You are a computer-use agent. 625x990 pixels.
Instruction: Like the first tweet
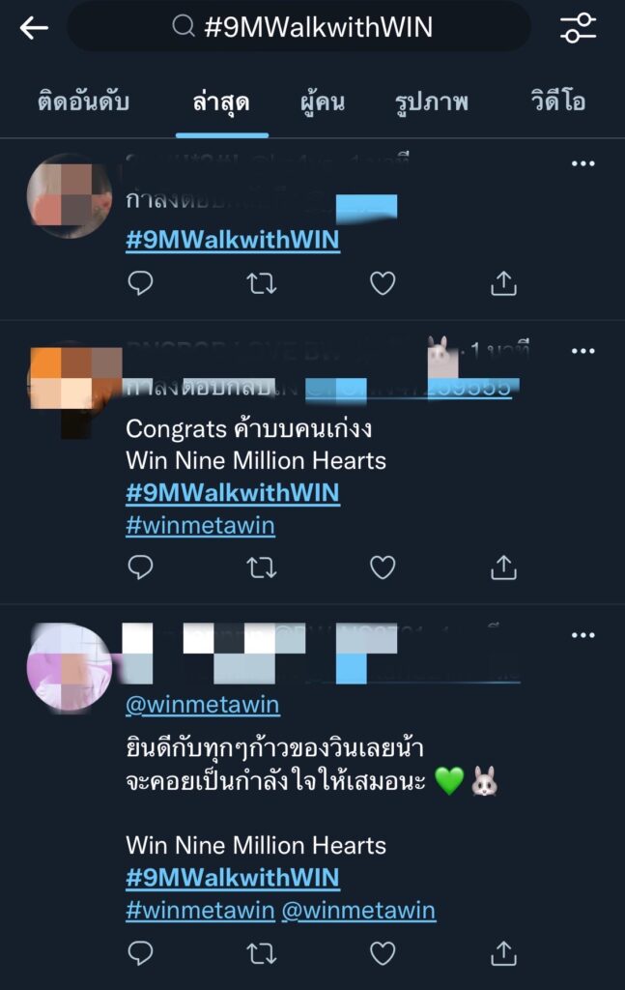[x=383, y=283]
